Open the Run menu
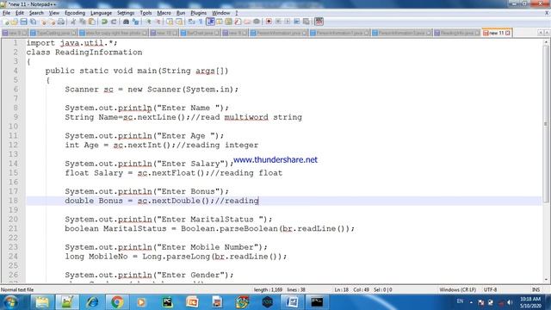551x310 pixels. (181, 13)
